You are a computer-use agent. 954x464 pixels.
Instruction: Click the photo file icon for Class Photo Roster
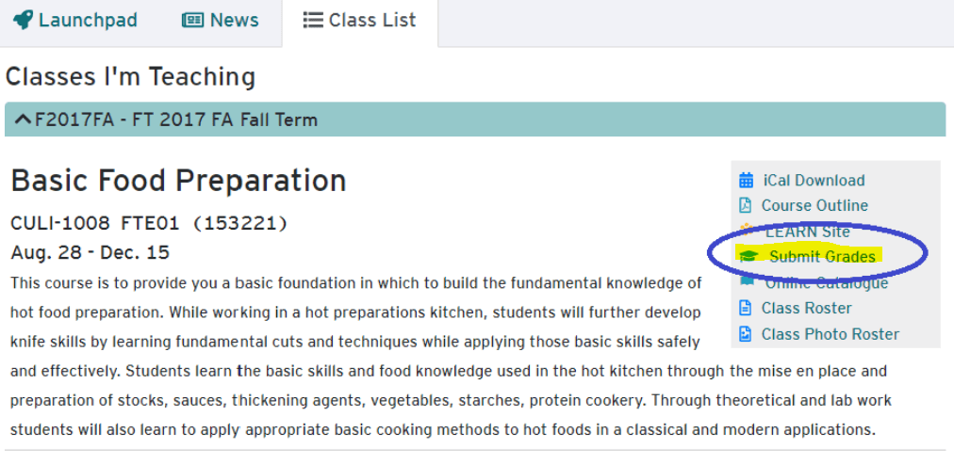tap(746, 334)
